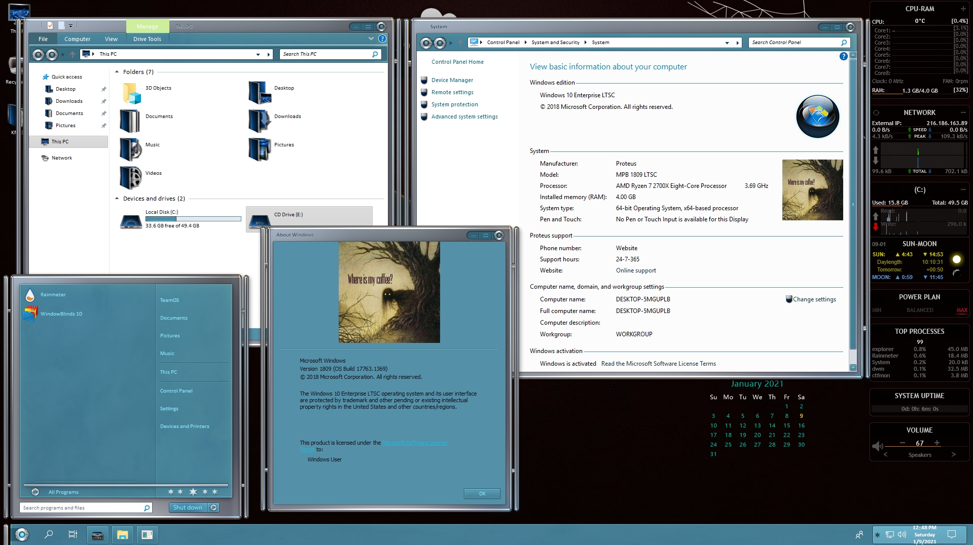This screenshot has width=973, height=545.
Task: Click the Up arrow in This PC window
Action: coord(73,54)
